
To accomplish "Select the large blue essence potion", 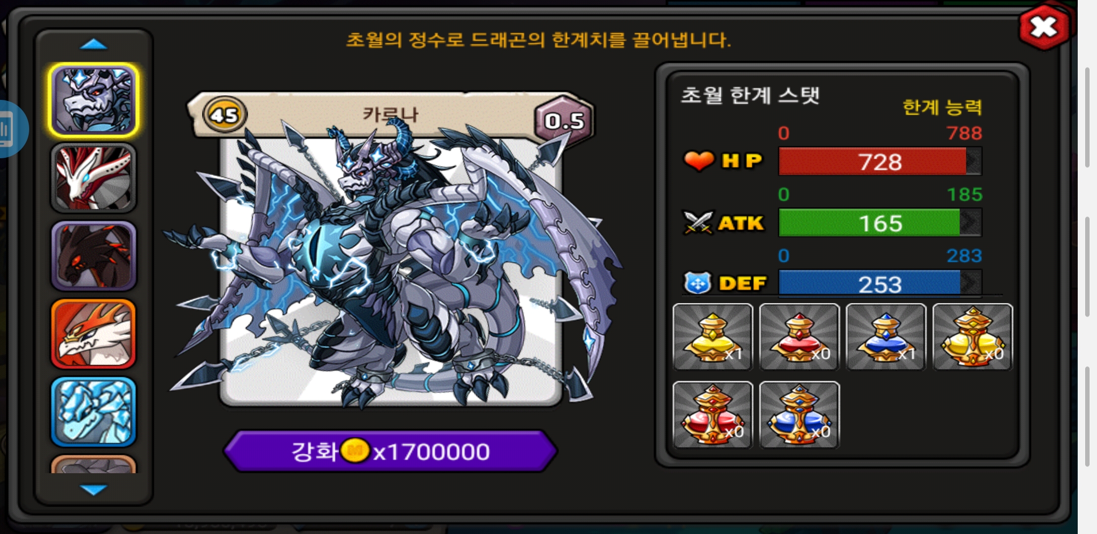I will coord(799,415).
